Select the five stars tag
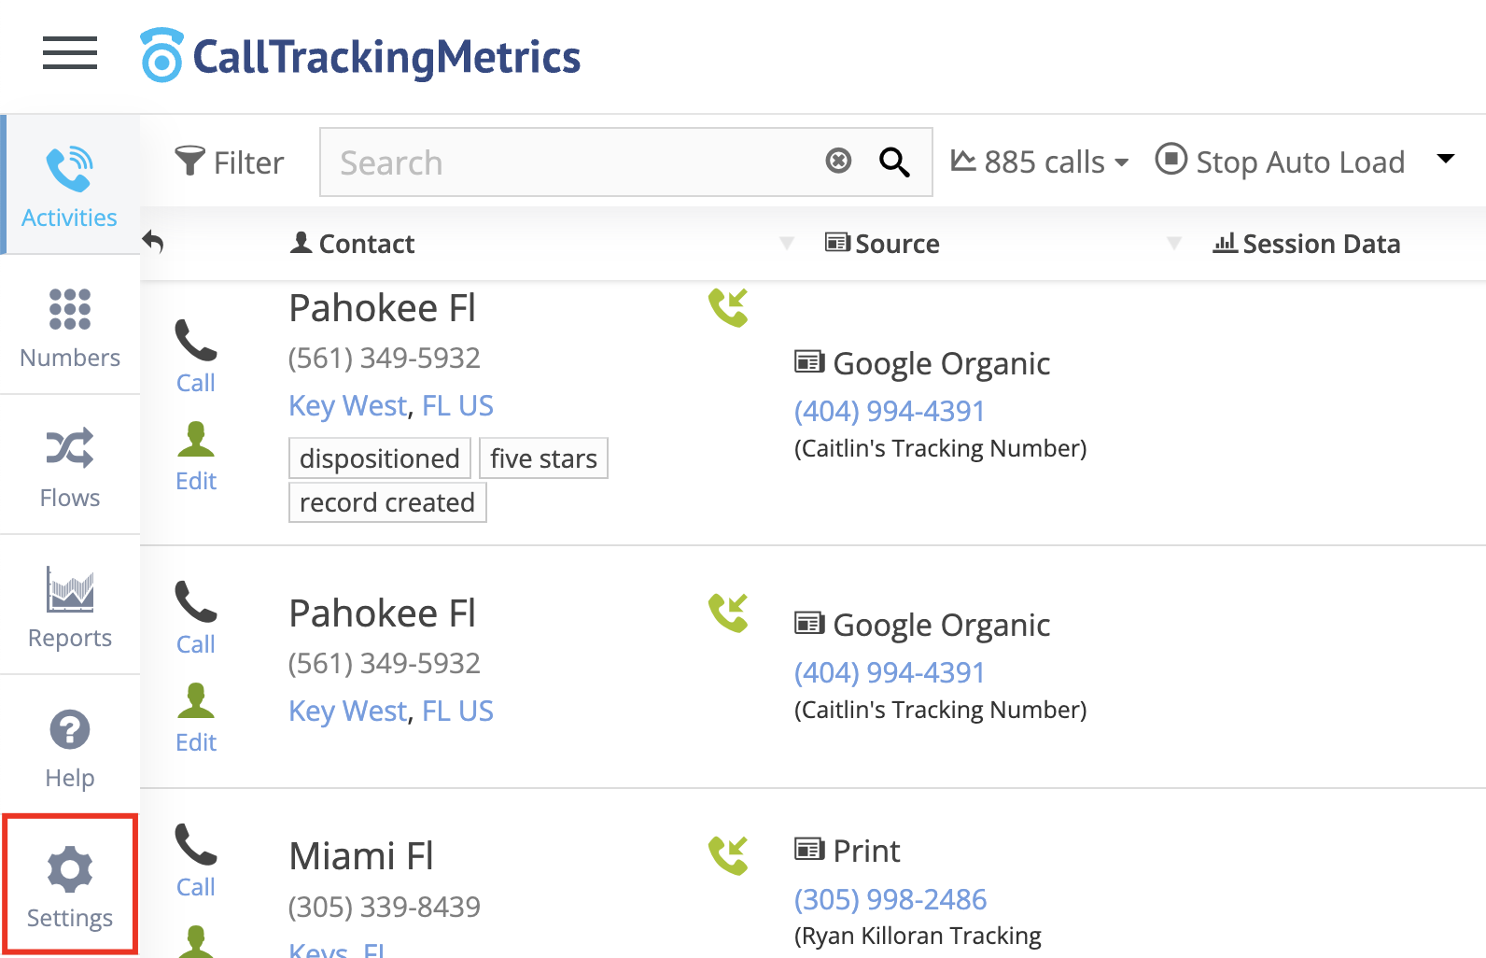The height and width of the screenshot is (958, 1486). tap(543, 458)
